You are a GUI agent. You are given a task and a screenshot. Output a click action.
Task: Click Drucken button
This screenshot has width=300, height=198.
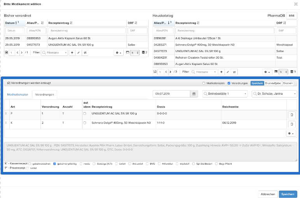288,83
